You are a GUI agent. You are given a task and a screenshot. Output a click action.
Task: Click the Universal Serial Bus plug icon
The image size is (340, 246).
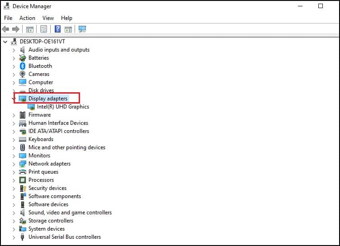22,237
